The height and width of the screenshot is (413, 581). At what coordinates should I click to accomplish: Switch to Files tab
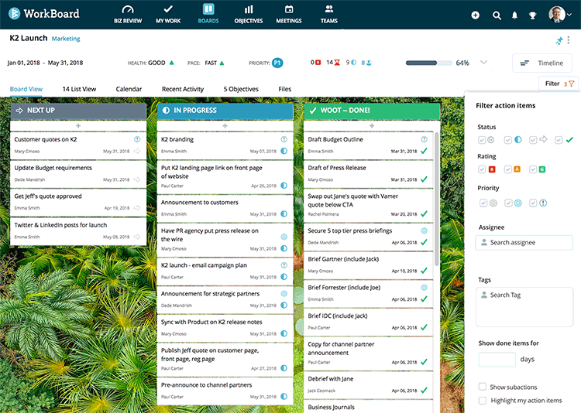coord(284,89)
